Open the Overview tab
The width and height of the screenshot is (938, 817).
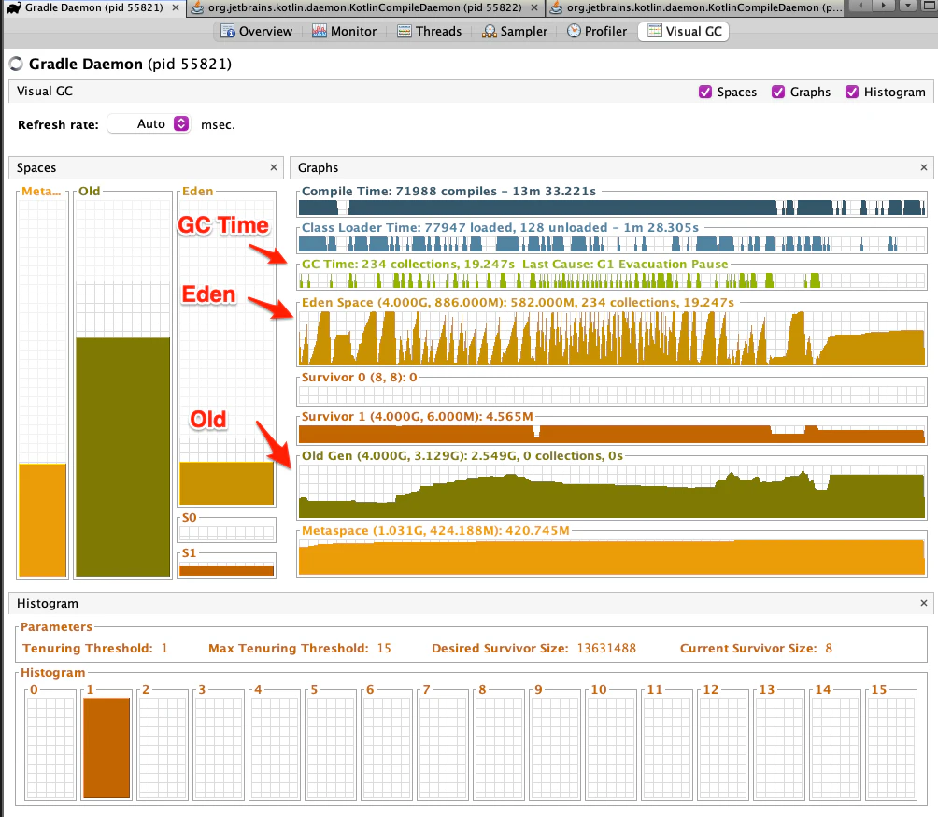(257, 31)
